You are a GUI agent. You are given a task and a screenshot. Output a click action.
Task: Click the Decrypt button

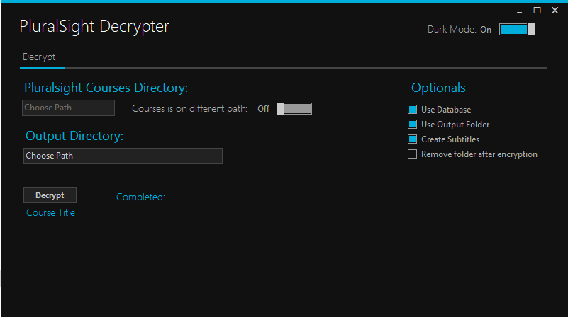[50, 195]
